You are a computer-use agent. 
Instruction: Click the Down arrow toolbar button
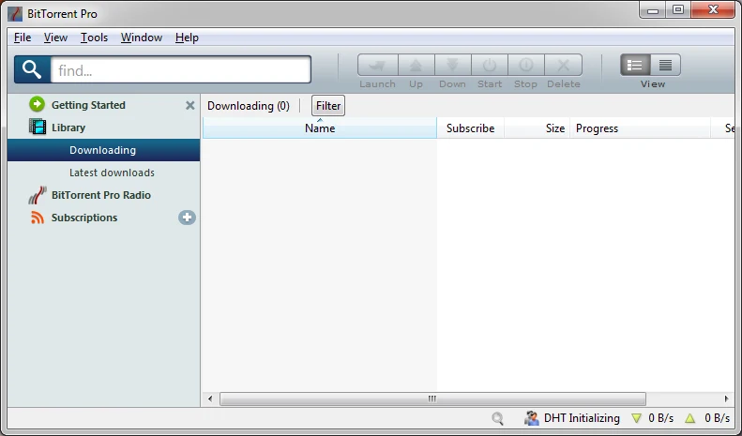tap(452, 66)
